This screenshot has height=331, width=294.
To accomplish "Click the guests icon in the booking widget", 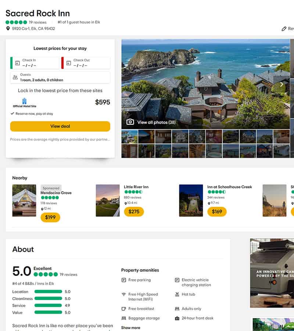I will (15, 77).
